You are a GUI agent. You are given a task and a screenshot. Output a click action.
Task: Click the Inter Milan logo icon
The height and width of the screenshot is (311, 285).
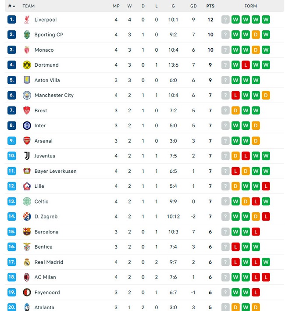[x=27, y=125]
